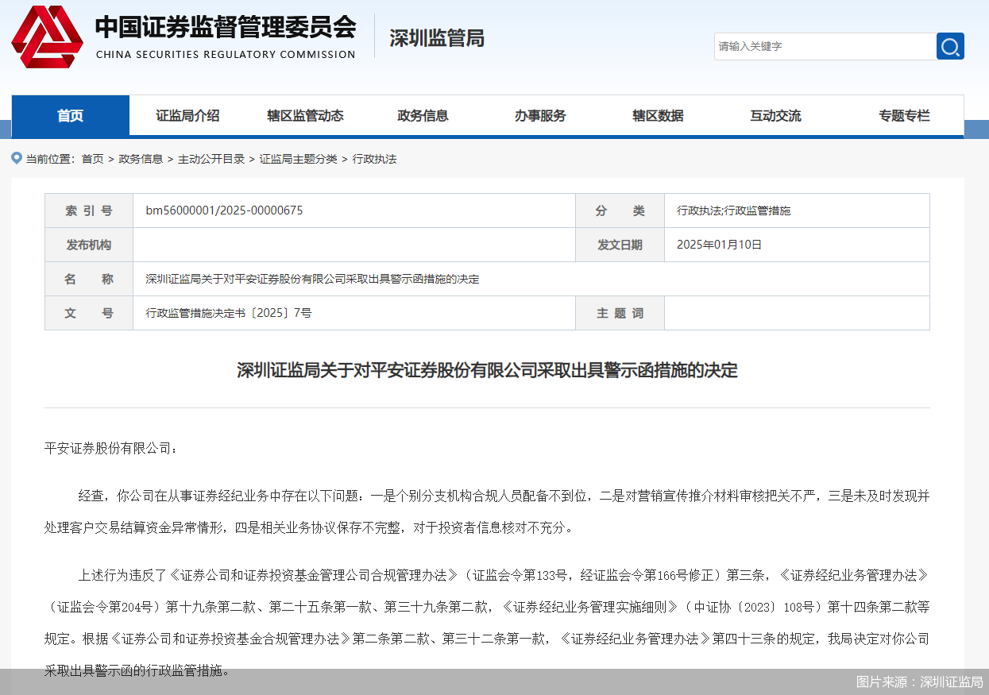The width and height of the screenshot is (989, 695).
Task: Click the location pin icon beside 当前位置
Action: 17,158
